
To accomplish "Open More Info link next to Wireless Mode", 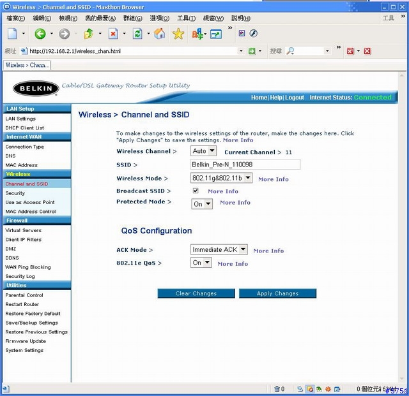I will 274,179.
